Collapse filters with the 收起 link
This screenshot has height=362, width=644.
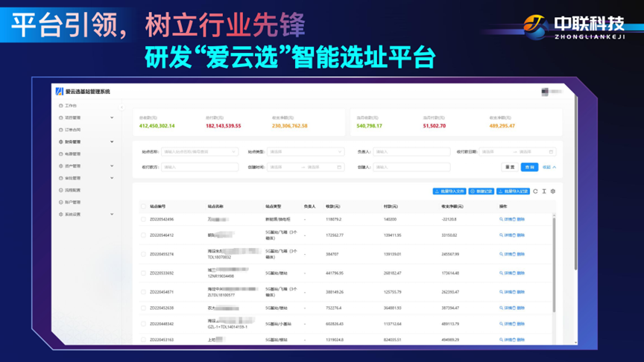pyautogui.click(x=549, y=167)
